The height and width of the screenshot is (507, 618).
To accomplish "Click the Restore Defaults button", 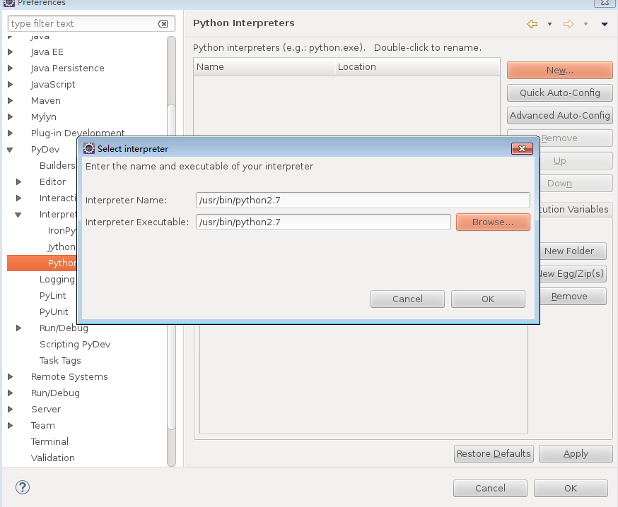I will [x=494, y=454].
